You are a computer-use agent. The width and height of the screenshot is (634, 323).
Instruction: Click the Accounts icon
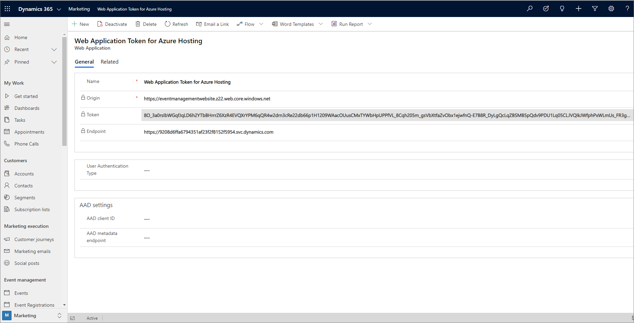(x=7, y=174)
